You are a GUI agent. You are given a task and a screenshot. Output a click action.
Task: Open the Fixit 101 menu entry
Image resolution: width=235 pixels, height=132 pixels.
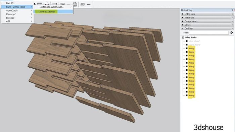17,3
